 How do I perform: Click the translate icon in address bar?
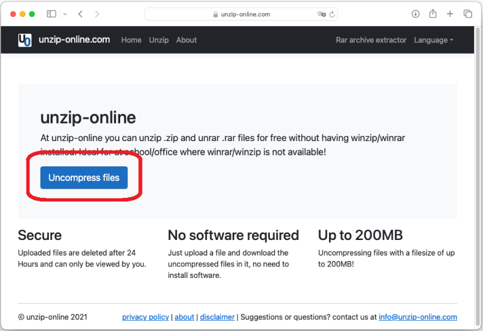321,14
